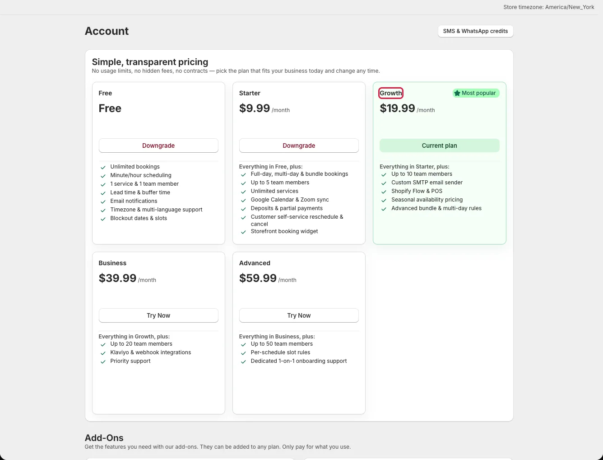Click the Business plan title
Screen dimensions: 603x460
(x=112, y=263)
